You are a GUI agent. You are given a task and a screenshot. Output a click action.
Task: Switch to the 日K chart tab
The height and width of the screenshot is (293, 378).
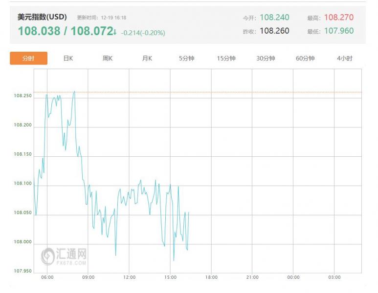click(x=68, y=59)
